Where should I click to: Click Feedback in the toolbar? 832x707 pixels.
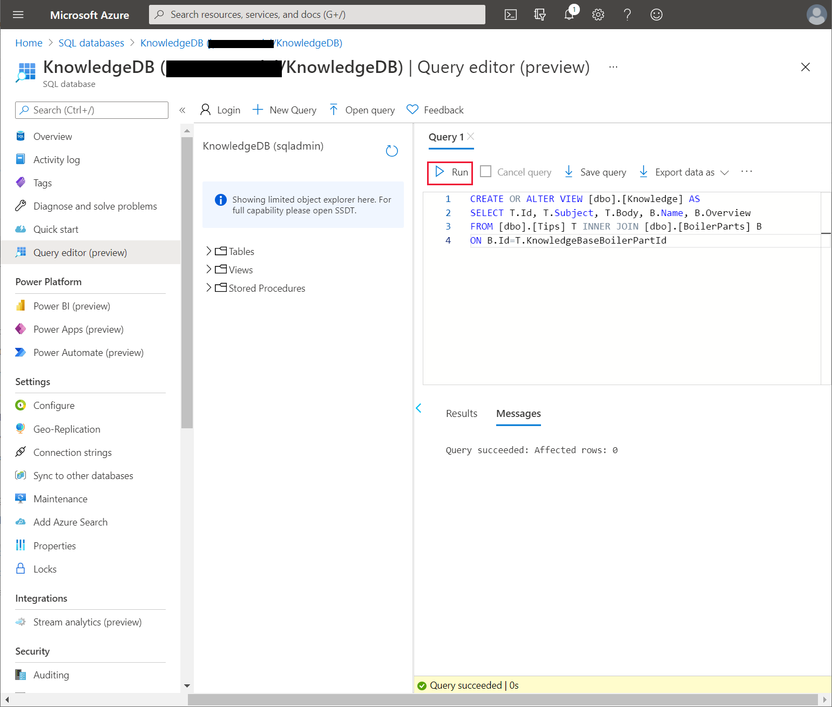pos(435,110)
